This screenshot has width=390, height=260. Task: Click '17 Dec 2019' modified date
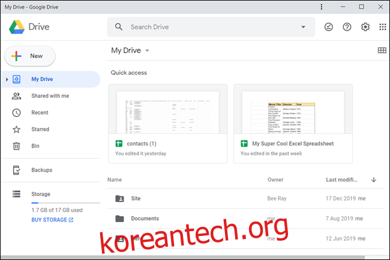click(341, 199)
